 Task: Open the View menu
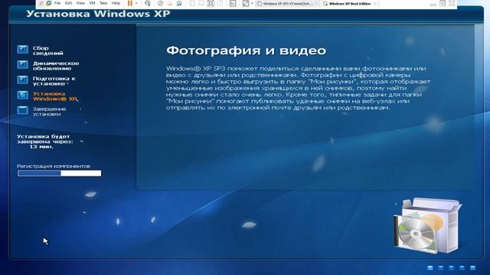[80, 3]
